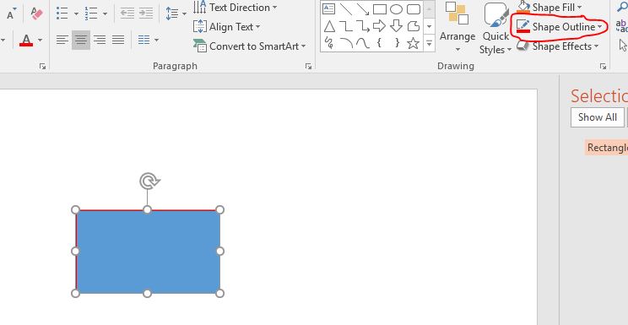Open the Shape Outline dropdown arrow

coord(599,27)
